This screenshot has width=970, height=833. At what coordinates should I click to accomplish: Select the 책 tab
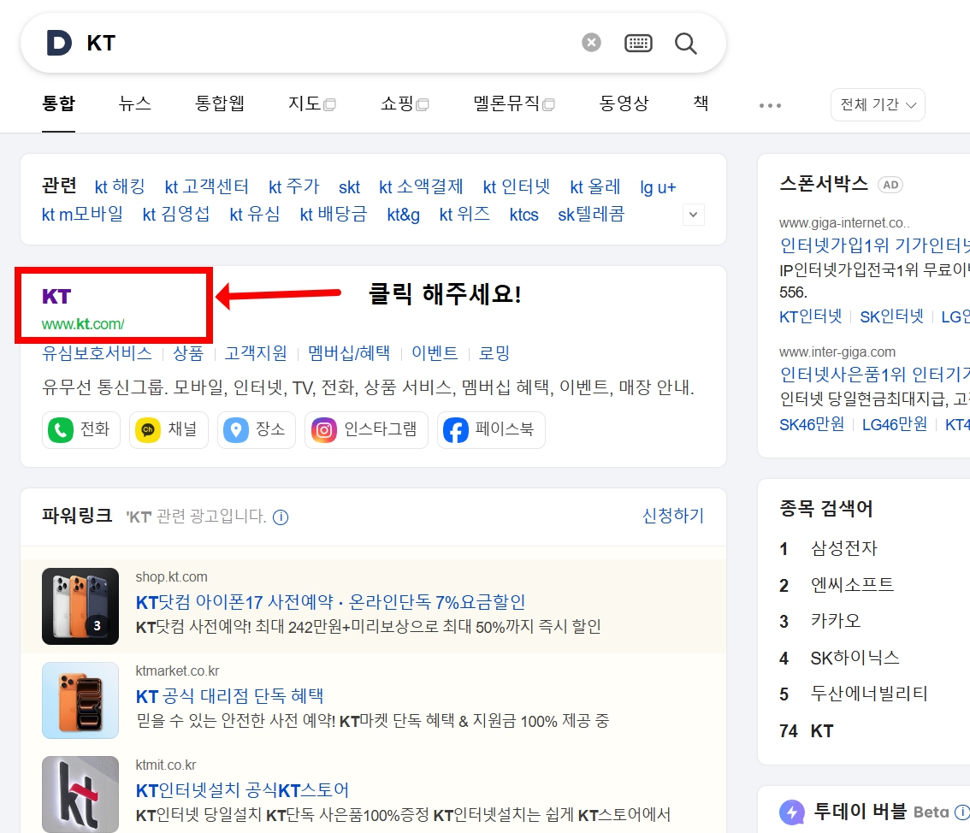pos(701,103)
